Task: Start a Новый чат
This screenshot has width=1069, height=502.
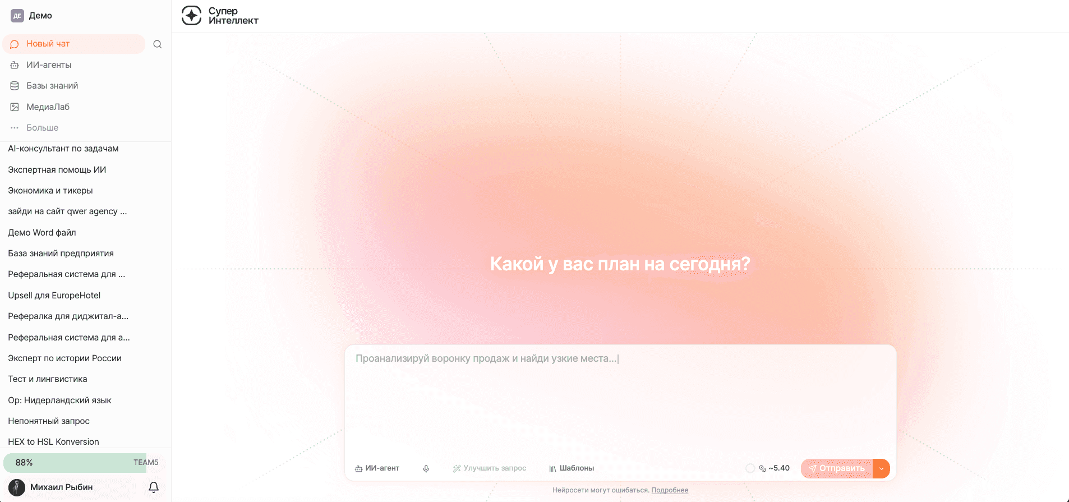Action: pos(74,44)
